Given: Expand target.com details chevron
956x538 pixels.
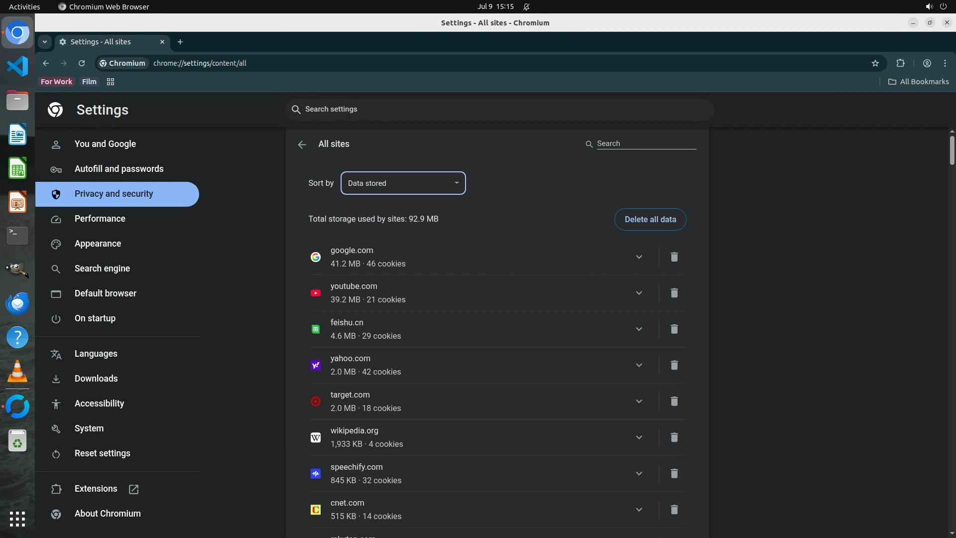Looking at the screenshot, I should pyautogui.click(x=639, y=402).
